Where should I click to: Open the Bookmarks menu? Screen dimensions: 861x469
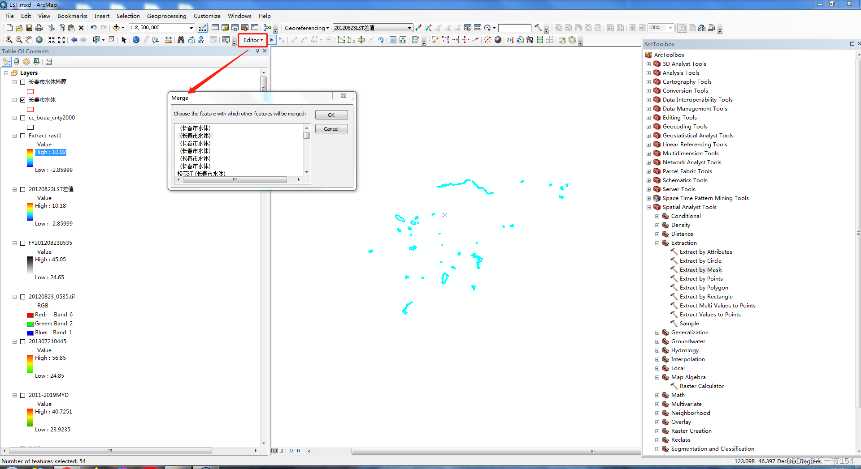click(72, 16)
